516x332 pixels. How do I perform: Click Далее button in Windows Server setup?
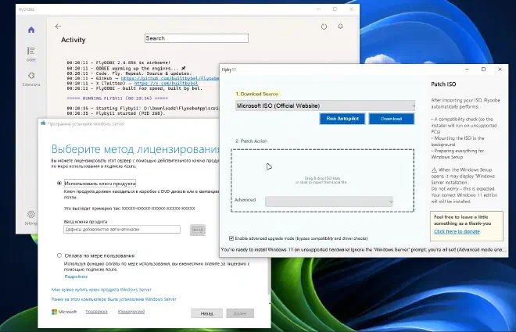tap(240, 313)
